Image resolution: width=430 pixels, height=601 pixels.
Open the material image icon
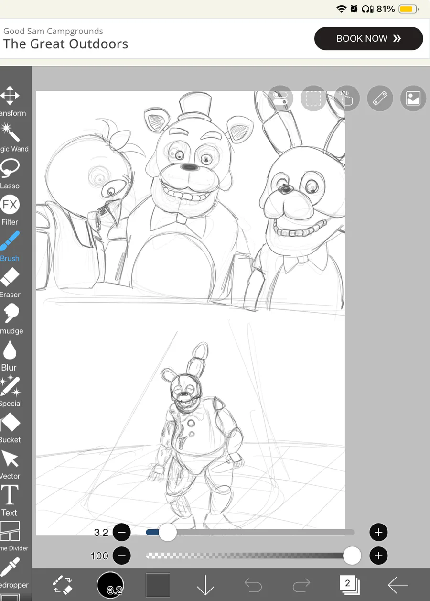point(413,98)
